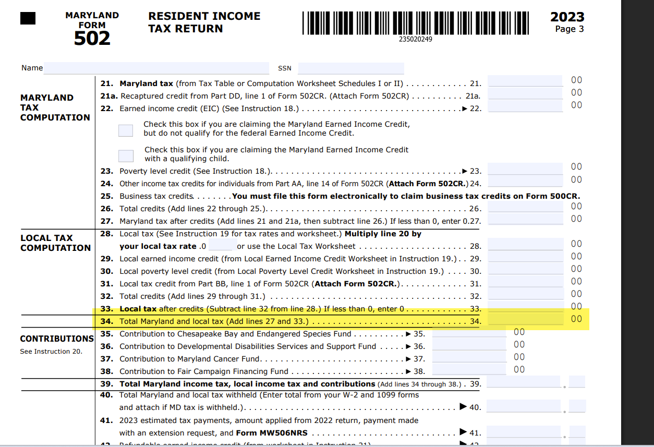The image size is (654, 447).
Task: Click line 21a Recaptured credit amount field
Action: [x=525, y=93]
